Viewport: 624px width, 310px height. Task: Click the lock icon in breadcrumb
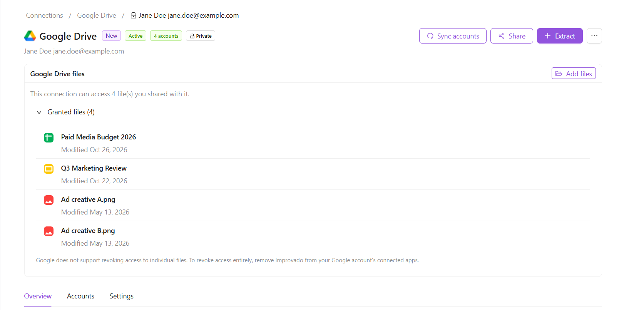(133, 15)
